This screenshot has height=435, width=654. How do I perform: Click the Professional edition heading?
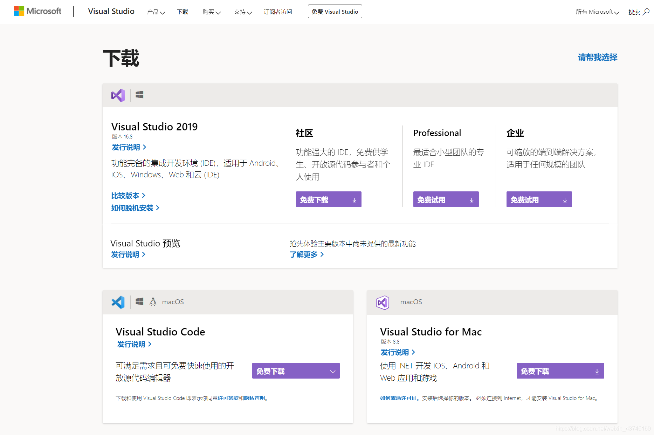(x=437, y=133)
